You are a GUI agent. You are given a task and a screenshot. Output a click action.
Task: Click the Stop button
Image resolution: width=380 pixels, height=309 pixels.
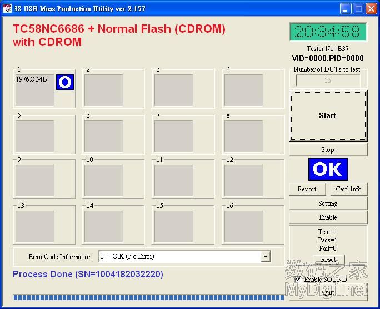(328, 150)
